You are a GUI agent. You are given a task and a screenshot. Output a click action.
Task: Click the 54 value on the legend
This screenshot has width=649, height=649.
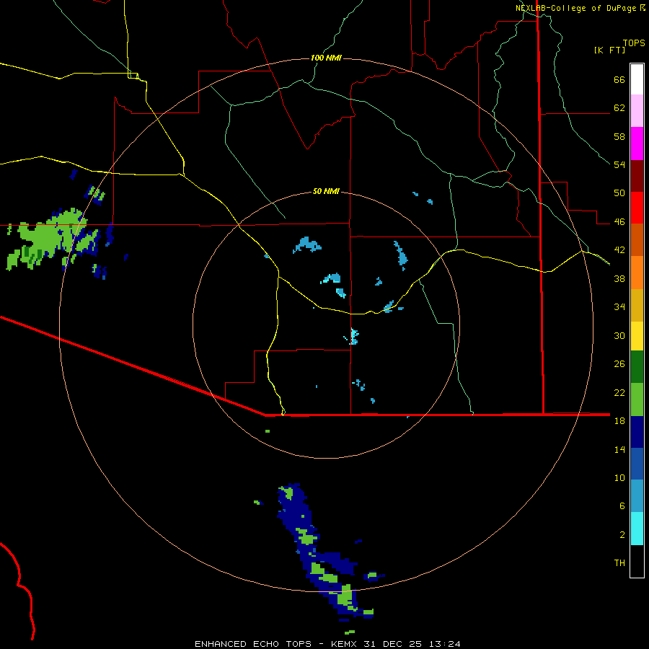[x=619, y=164]
